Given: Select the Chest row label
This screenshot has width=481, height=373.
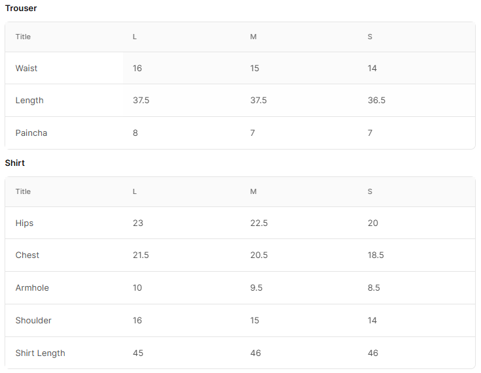Looking at the screenshot, I should point(27,255).
